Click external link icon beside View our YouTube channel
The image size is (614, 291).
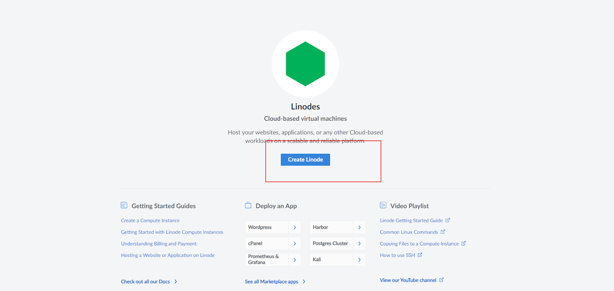point(441,280)
